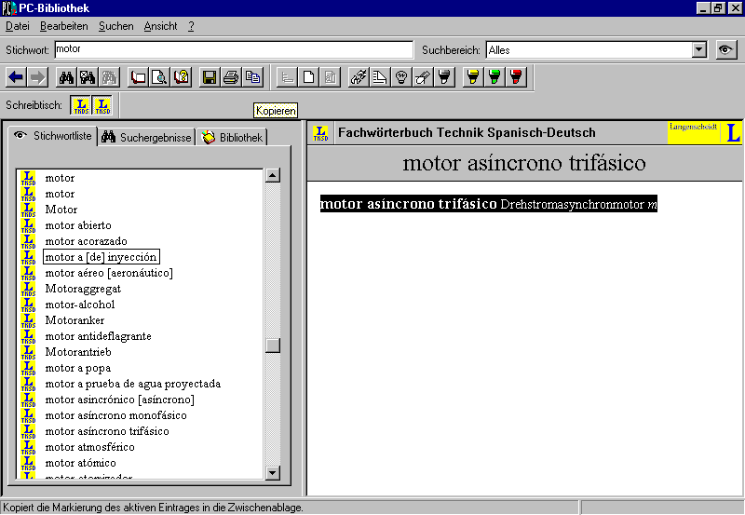Click the back arrow navigation button
The width and height of the screenshot is (745, 515).
tap(16, 77)
